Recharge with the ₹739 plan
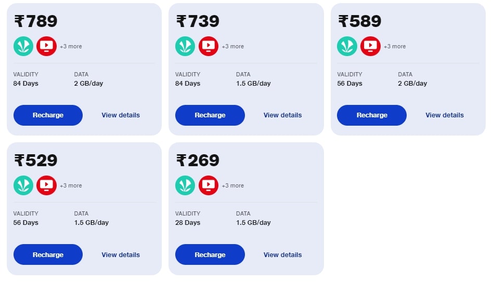The width and height of the screenshot is (493, 282). pos(210,115)
